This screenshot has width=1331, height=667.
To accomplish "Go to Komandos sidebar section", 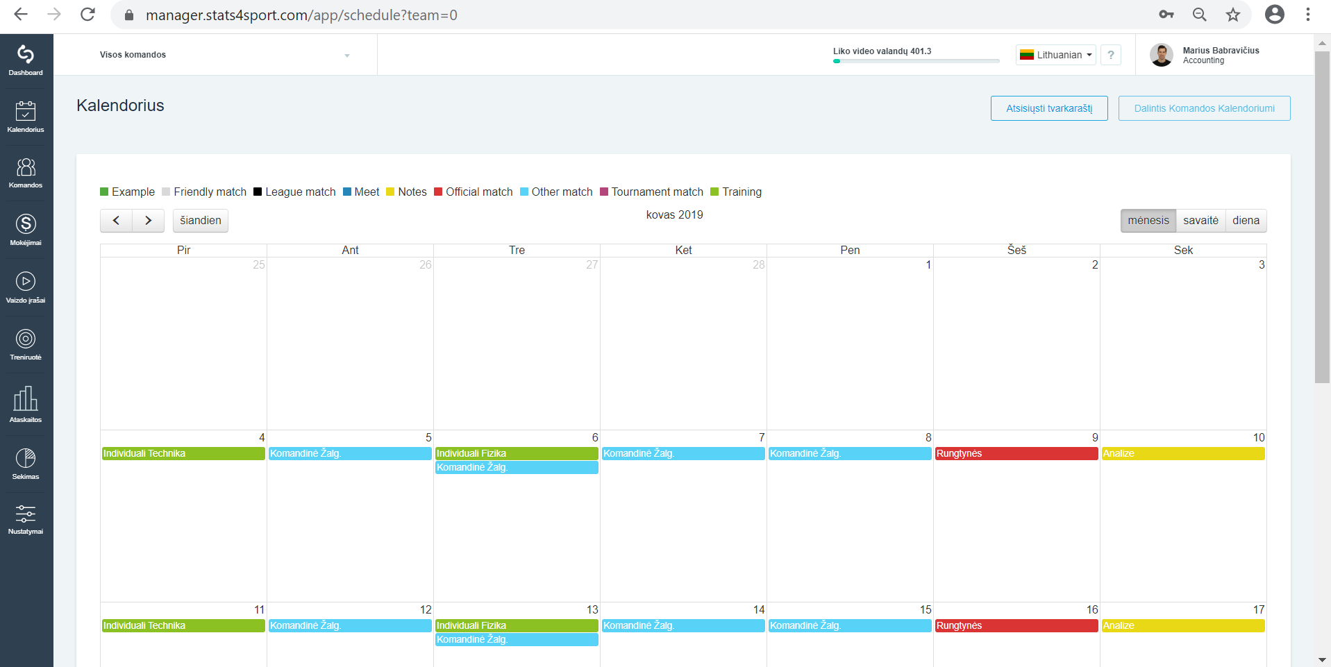I will click(x=26, y=173).
